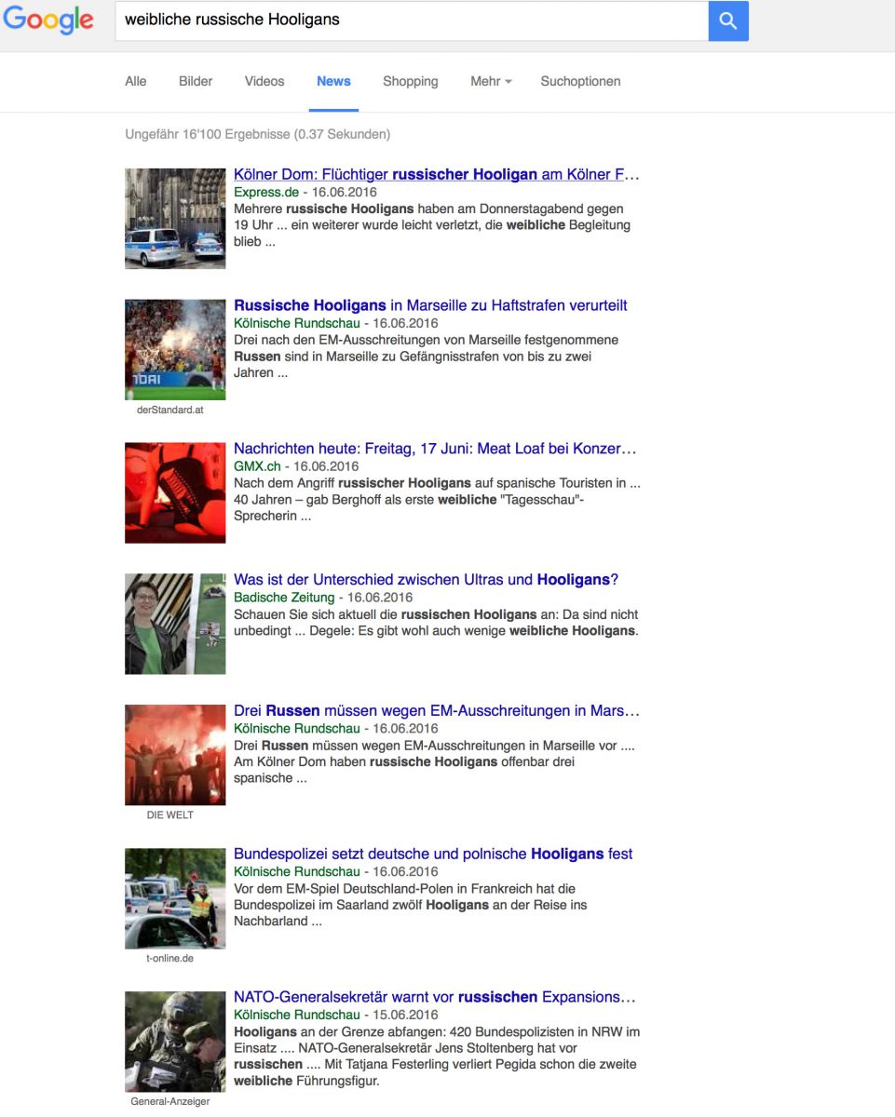
Task: Open the NATO-Generalsekretär headline link
Action: click(434, 997)
